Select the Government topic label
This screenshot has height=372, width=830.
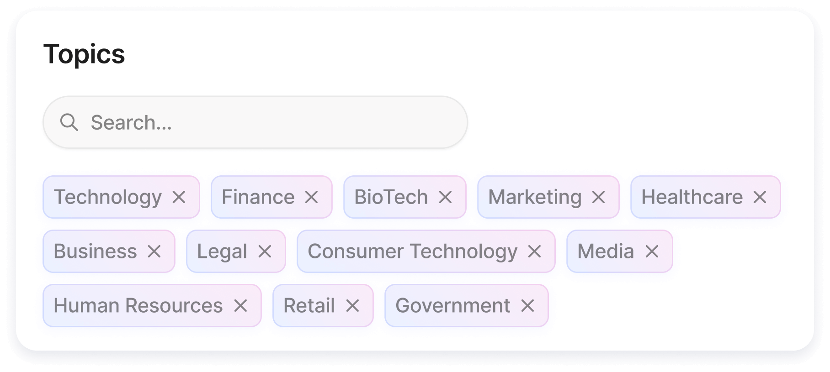pyautogui.click(x=452, y=306)
